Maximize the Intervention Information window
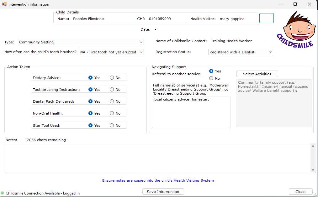Viewport: 318px width, 197px height. click(295, 4)
